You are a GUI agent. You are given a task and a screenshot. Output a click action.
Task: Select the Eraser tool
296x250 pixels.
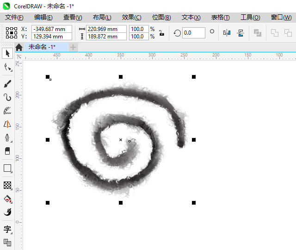(x=7, y=151)
